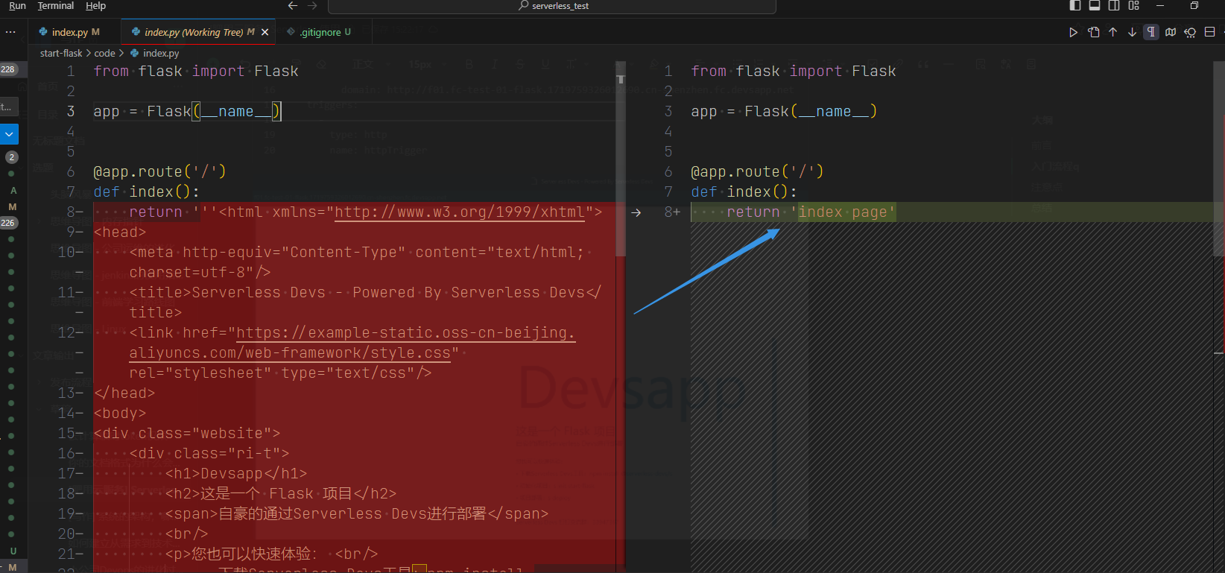Click the 2 count badge in sidebar

click(11, 157)
